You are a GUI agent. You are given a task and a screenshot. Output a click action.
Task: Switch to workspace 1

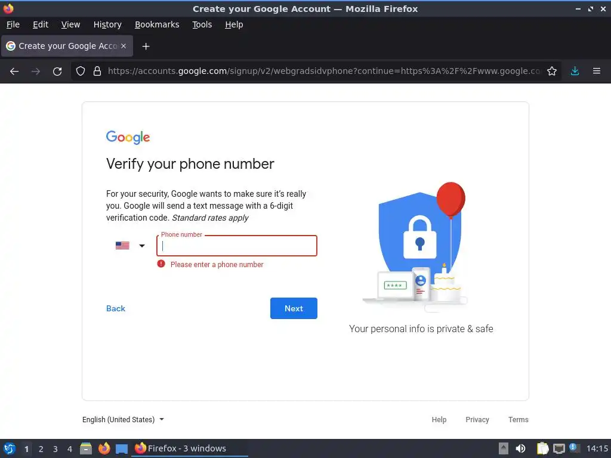point(26,449)
